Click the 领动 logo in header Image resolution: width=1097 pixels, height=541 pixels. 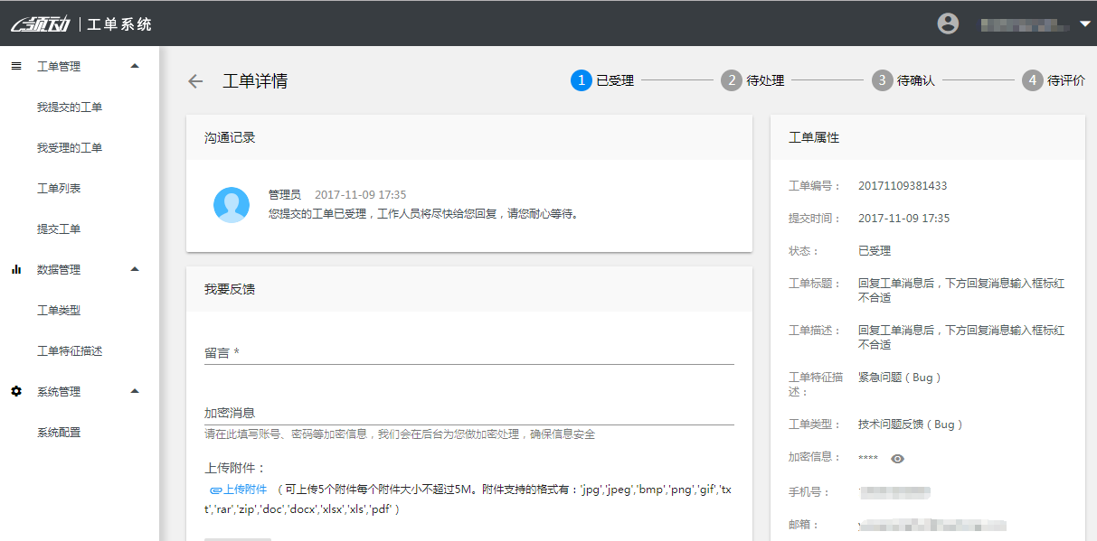tap(43, 24)
